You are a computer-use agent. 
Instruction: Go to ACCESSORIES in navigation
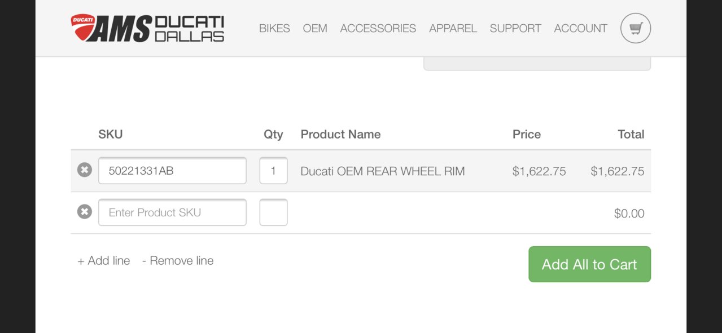[378, 28]
